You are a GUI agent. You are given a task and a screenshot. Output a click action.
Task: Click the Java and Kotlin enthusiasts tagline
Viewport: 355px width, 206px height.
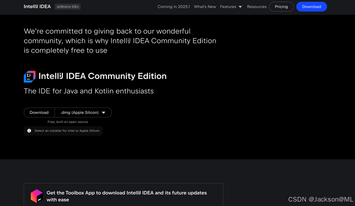pos(88,91)
